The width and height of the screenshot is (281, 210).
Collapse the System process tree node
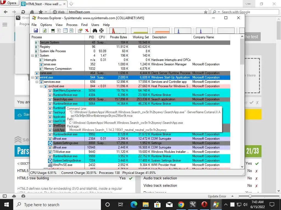(x=32, y=56)
